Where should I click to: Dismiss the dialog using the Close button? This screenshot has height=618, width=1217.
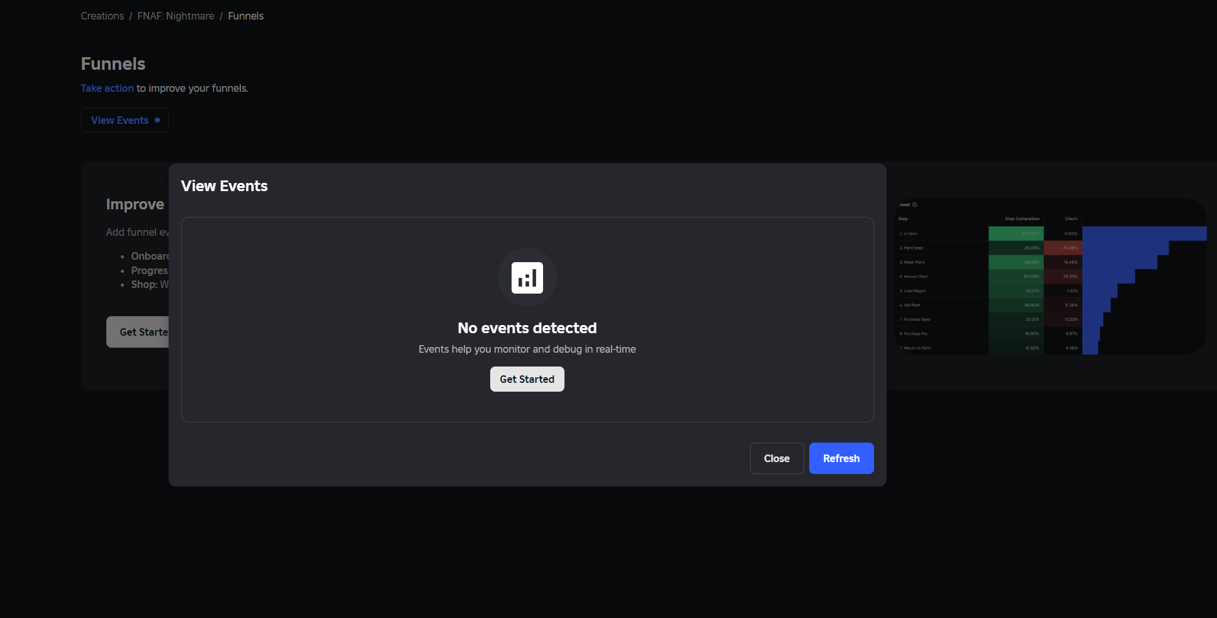point(776,458)
